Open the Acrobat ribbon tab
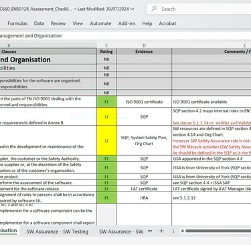 point(167,23)
